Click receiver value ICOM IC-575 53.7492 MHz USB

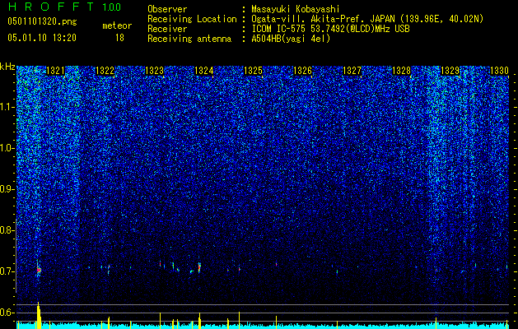click(330, 29)
